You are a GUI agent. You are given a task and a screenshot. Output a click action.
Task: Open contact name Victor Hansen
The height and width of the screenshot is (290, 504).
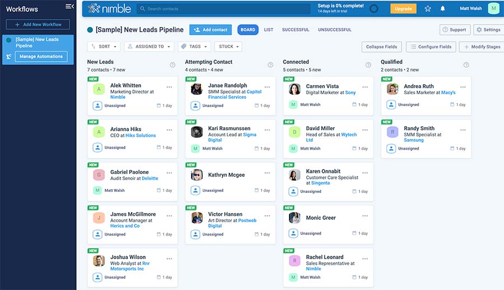[x=225, y=214]
